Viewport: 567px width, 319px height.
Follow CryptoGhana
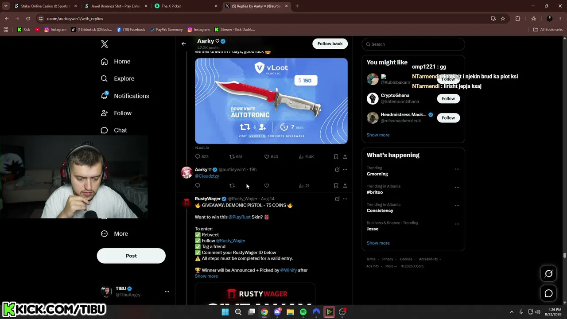tap(448, 99)
